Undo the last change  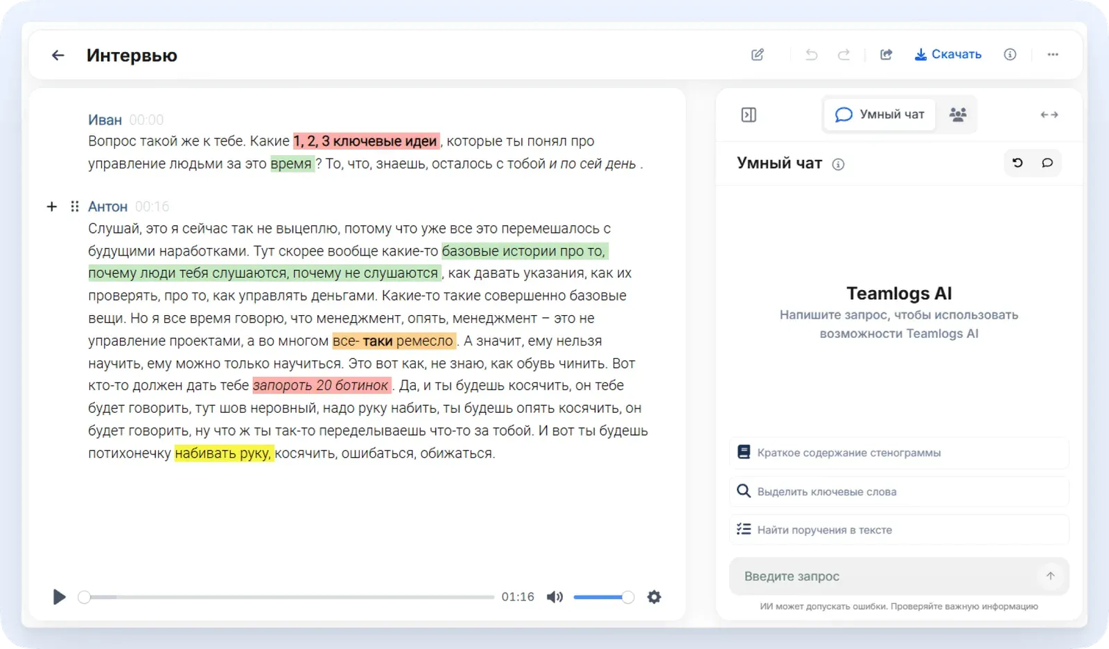[x=812, y=55]
